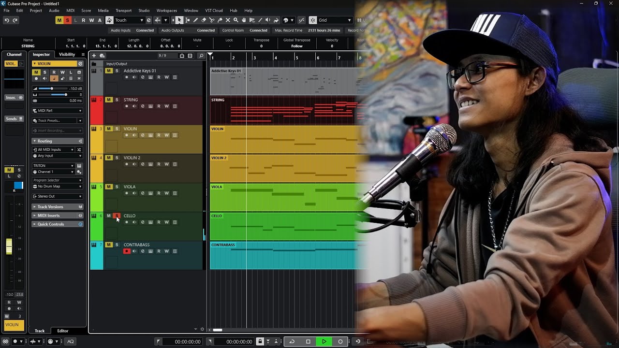Open lanes icon on VIOLA track

tap(175, 193)
